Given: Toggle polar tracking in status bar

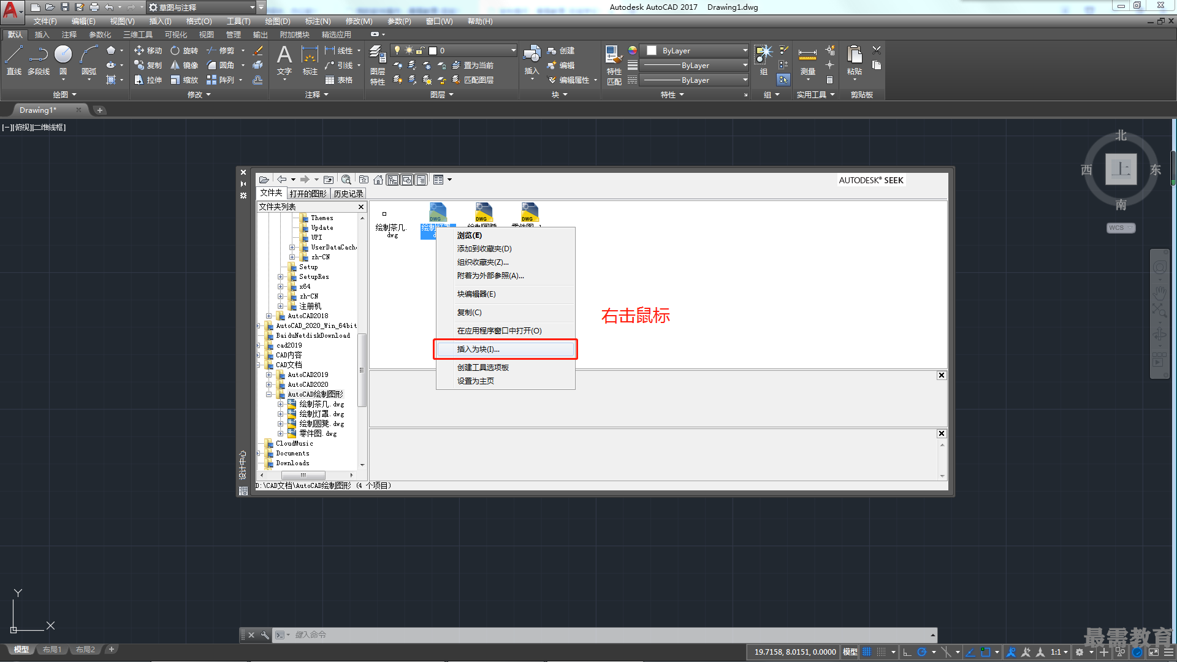Looking at the screenshot, I should [x=921, y=652].
